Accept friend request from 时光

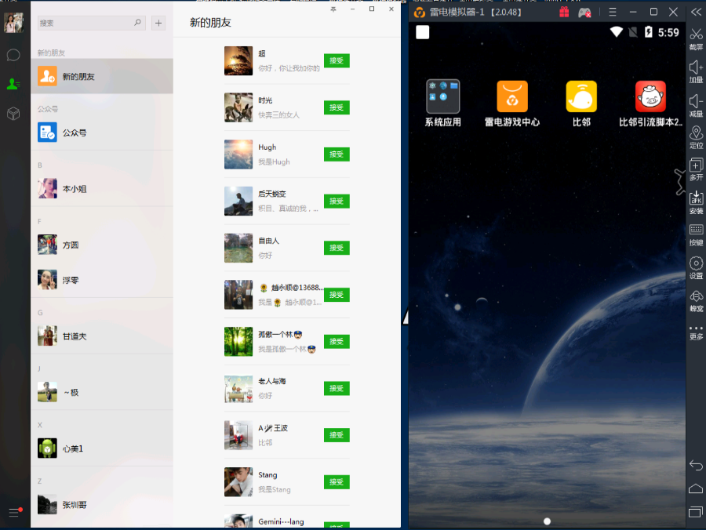pyautogui.click(x=337, y=107)
